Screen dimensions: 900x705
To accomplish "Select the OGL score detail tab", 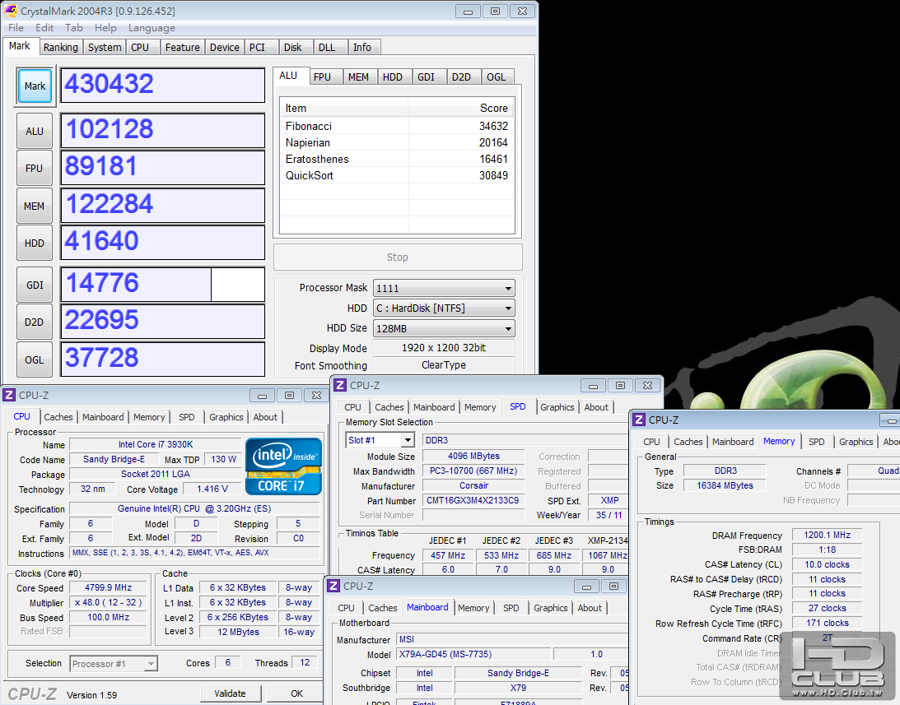I will point(496,77).
